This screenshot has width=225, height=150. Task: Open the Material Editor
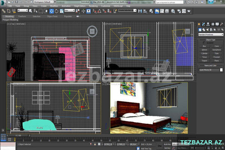click(x=173, y=11)
